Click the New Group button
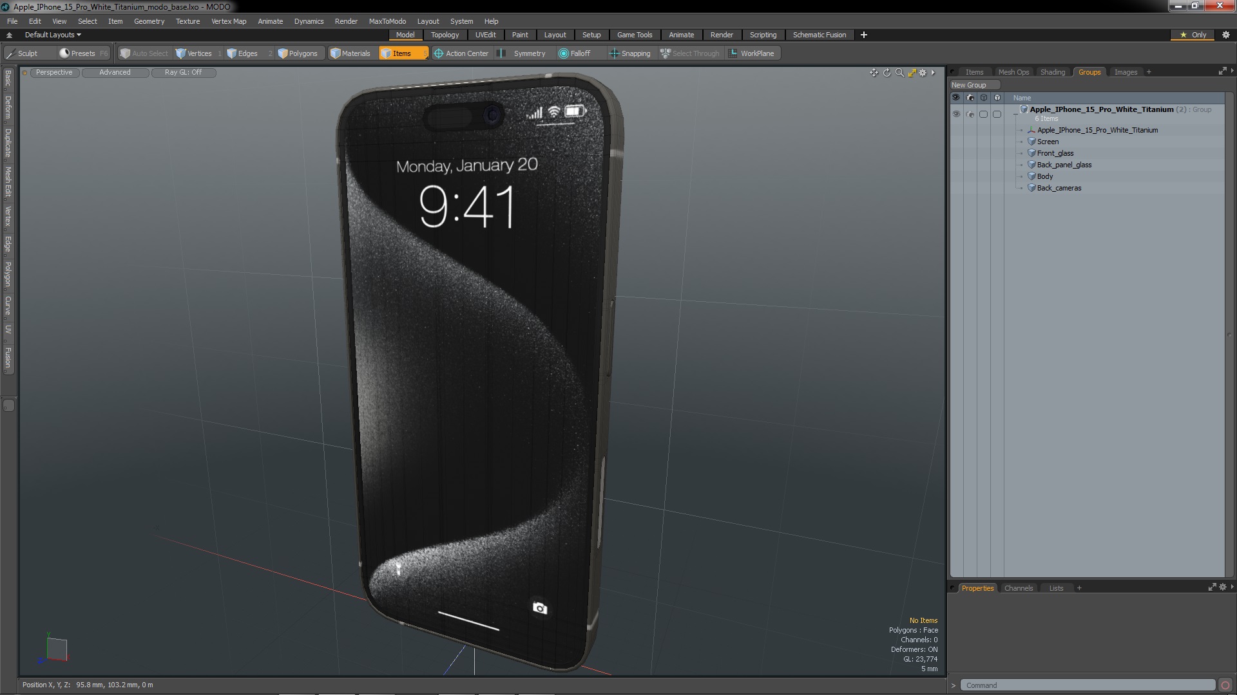1237x695 pixels. tap(974, 85)
